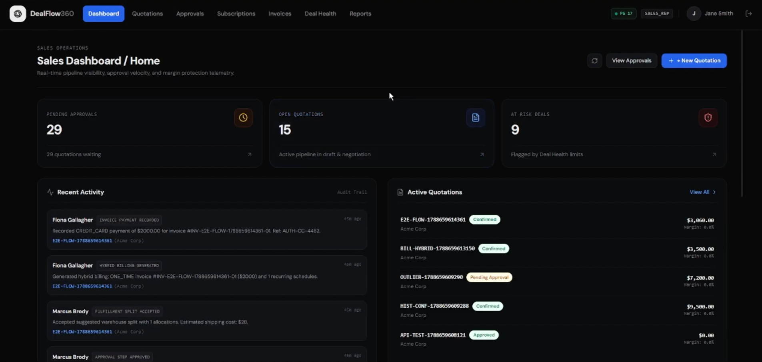Click the Recent Activity pulse icon

coord(50,192)
